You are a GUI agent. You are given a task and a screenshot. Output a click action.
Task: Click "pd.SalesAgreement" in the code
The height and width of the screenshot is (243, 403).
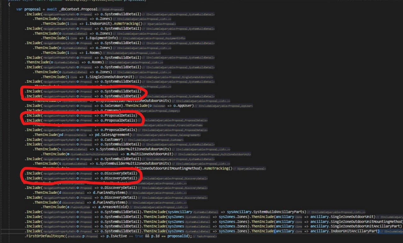[x=112, y=135]
